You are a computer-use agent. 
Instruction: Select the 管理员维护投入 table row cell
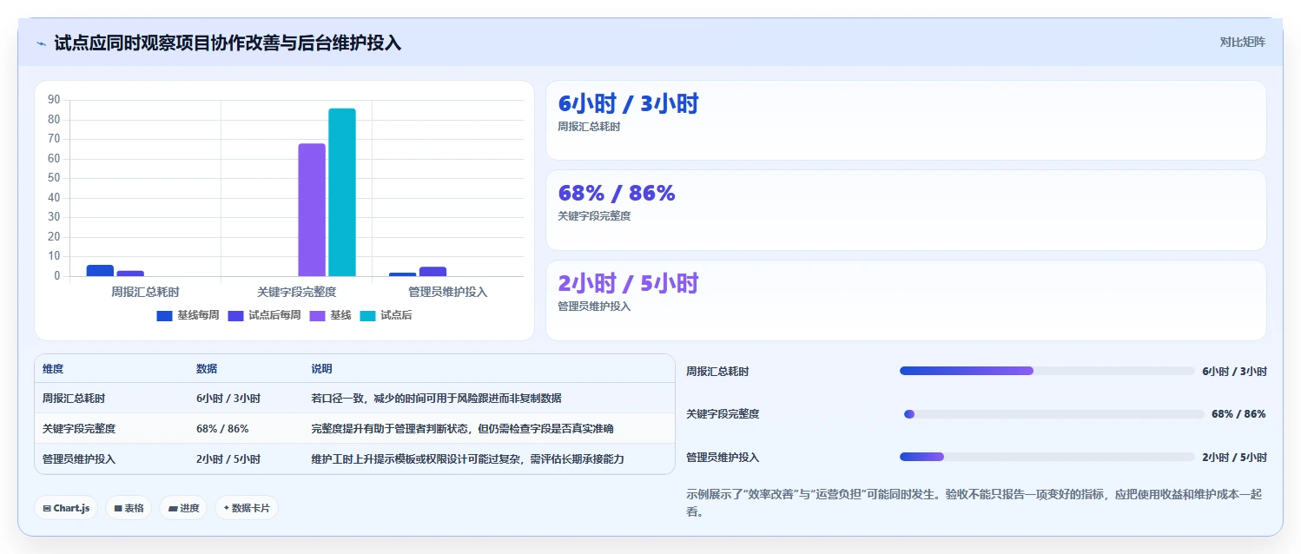coord(79,458)
